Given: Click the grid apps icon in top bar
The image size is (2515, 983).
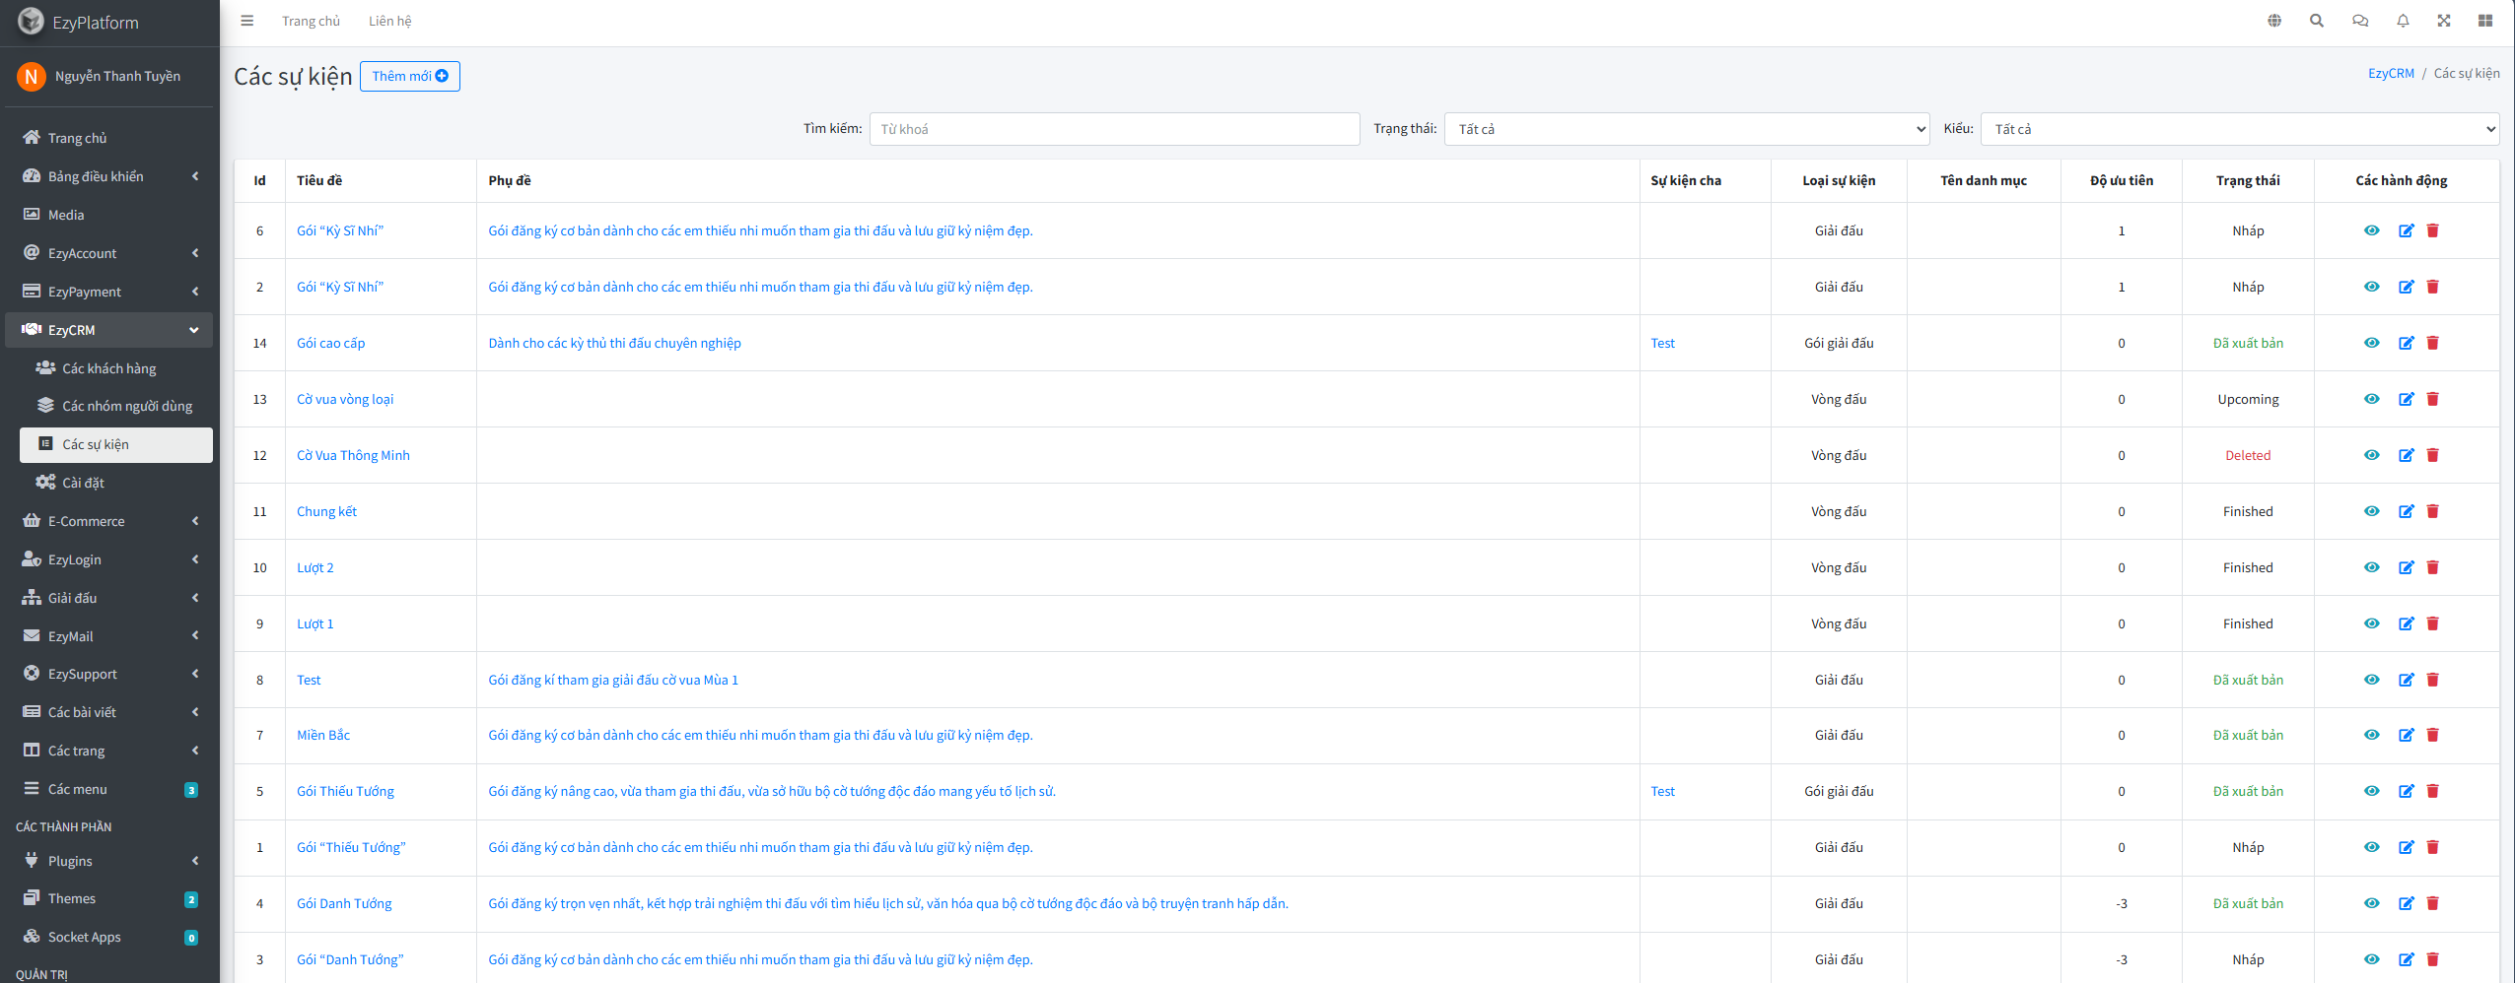Looking at the screenshot, I should tap(2484, 21).
